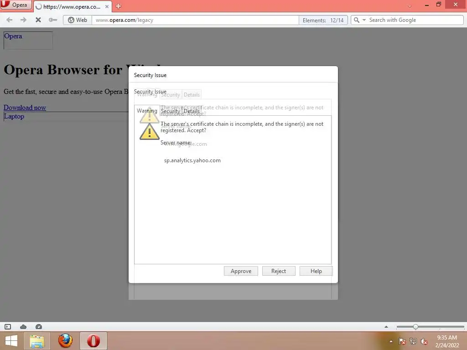Screen dimensions: 467x350
Task: Click the Opera Turbo speedometer icon
Action: [x=39, y=327]
